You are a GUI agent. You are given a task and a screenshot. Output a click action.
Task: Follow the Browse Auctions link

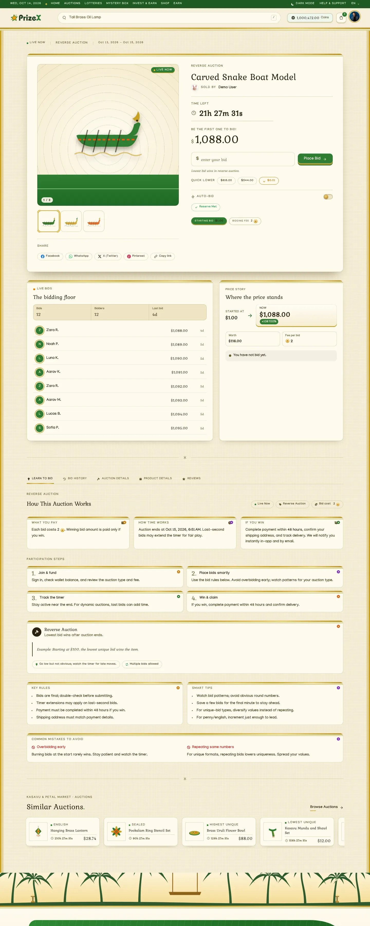tap(327, 807)
